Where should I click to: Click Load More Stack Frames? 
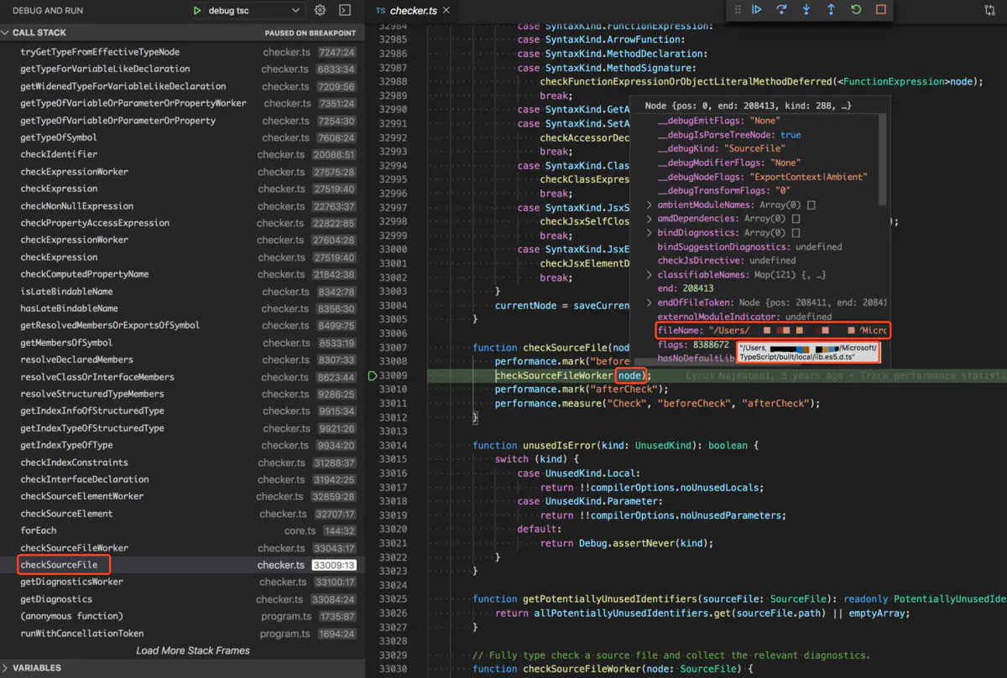click(x=192, y=650)
